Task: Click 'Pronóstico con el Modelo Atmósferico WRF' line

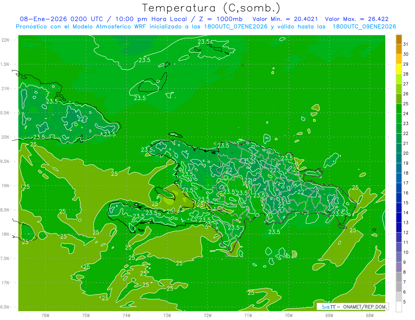Action: [x=82, y=27]
